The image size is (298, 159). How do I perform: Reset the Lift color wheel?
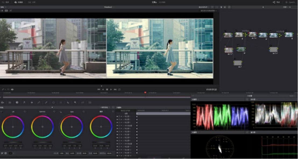click(25, 112)
